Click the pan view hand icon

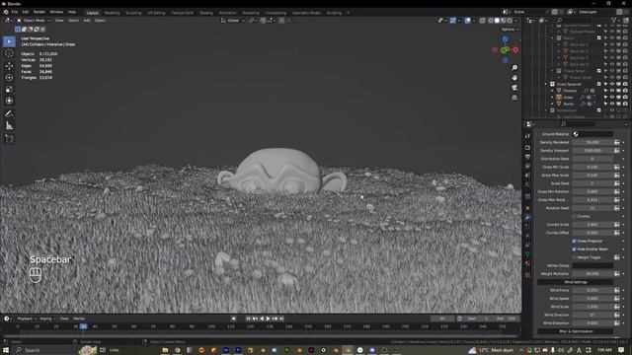coord(514,78)
